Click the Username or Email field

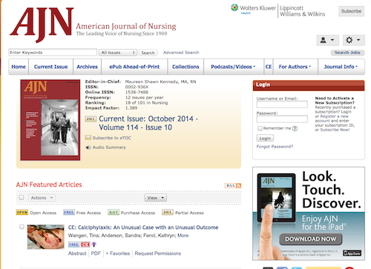(282, 104)
